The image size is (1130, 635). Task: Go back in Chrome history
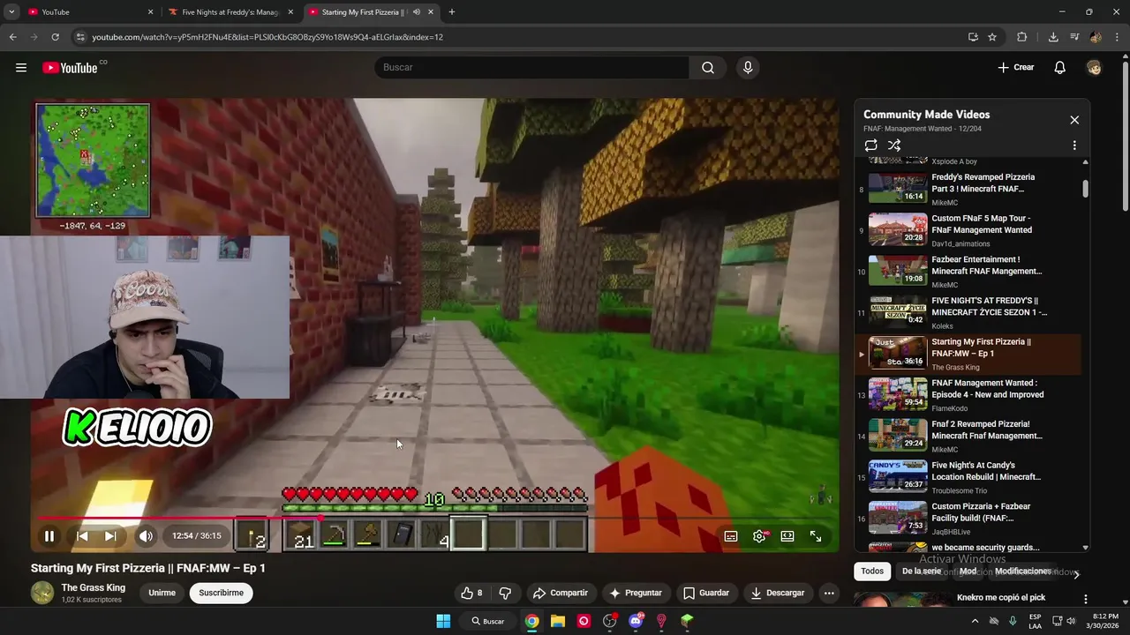click(x=12, y=37)
